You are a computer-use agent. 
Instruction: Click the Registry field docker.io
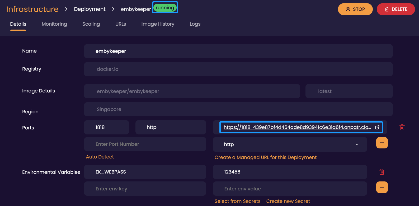pos(238,69)
